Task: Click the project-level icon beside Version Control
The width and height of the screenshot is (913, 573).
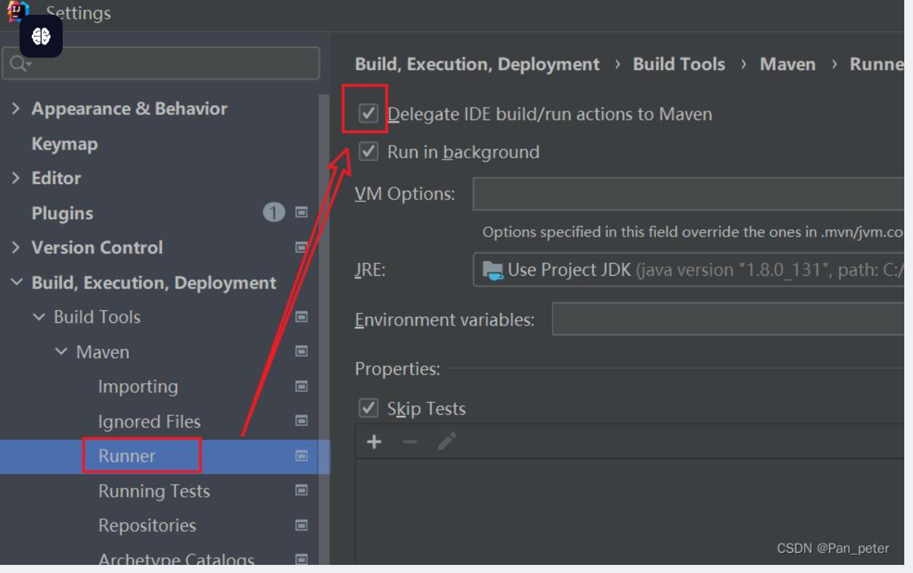Action: pyautogui.click(x=301, y=248)
